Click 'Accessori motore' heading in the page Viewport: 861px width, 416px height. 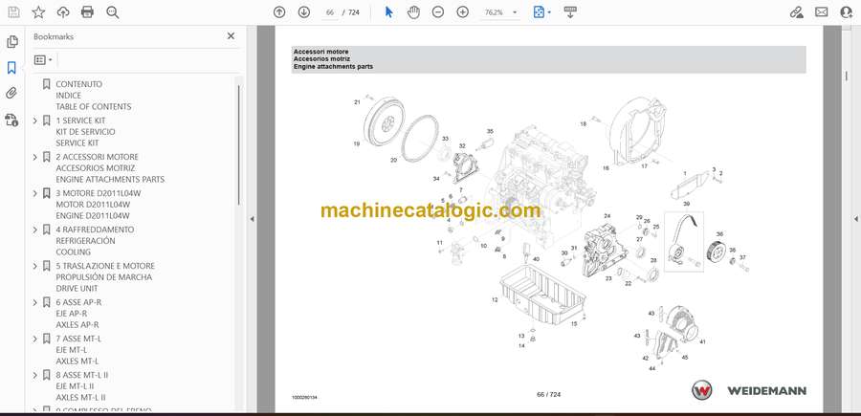pos(320,51)
